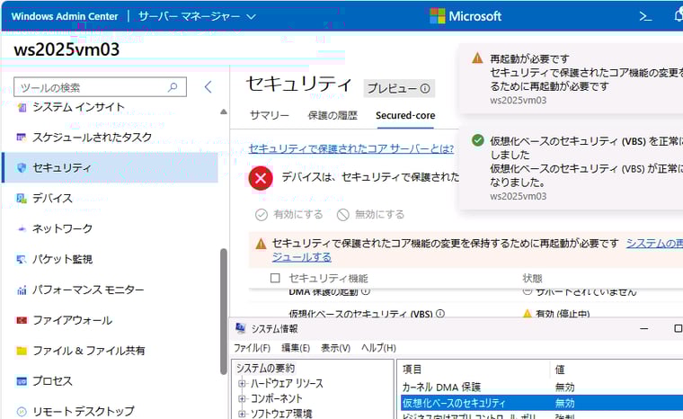Click the Microsoft logo in header
This screenshot has height=419, width=683.
pos(466,16)
